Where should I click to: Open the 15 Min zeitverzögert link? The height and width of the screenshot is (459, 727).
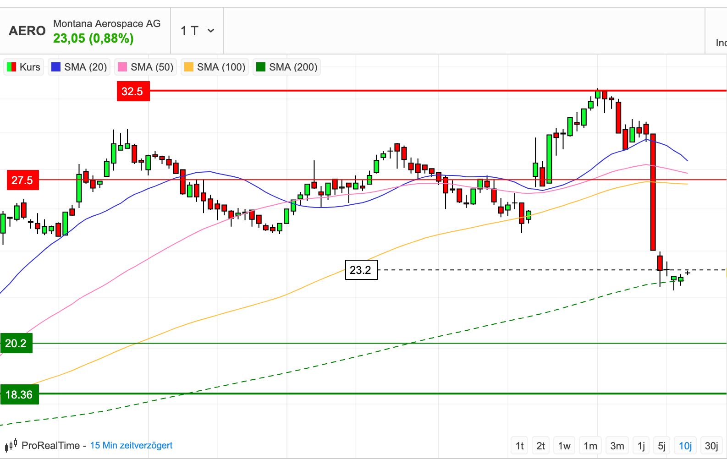(131, 445)
